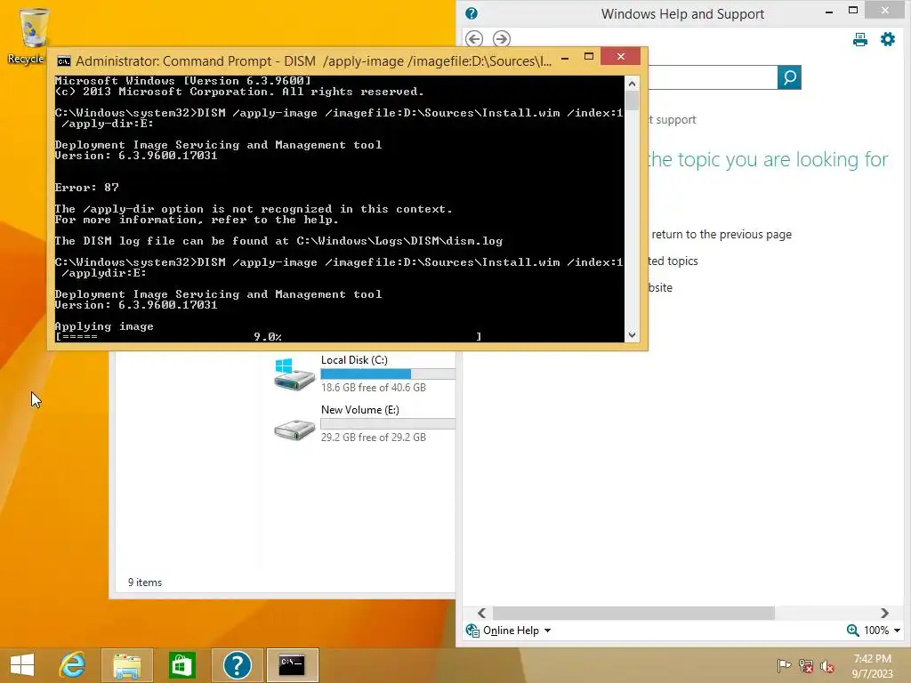The height and width of the screenshot is (683, 911).
Task: Click the 'Applying image' console line
Action: tap(105, 326)
